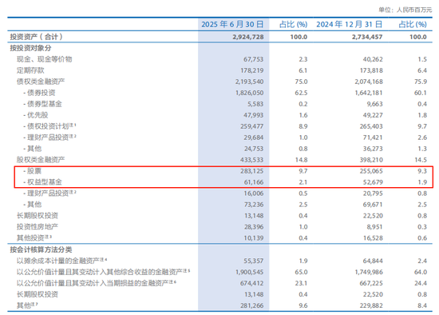The image size is (439, 315).
Task: Click the value 259,477
Action: coord(252,126)
